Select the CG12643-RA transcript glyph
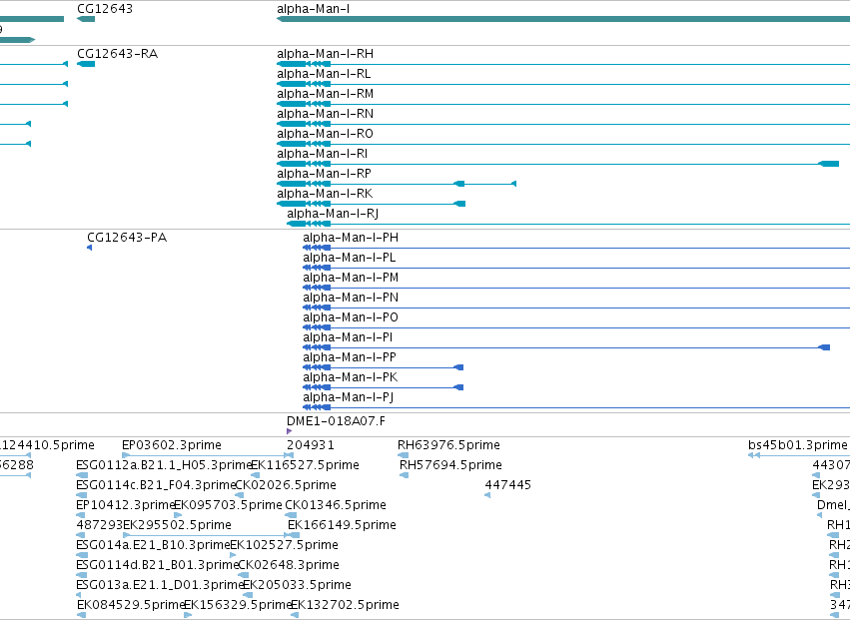The image size is (850, 620). [x=86, y=64]
